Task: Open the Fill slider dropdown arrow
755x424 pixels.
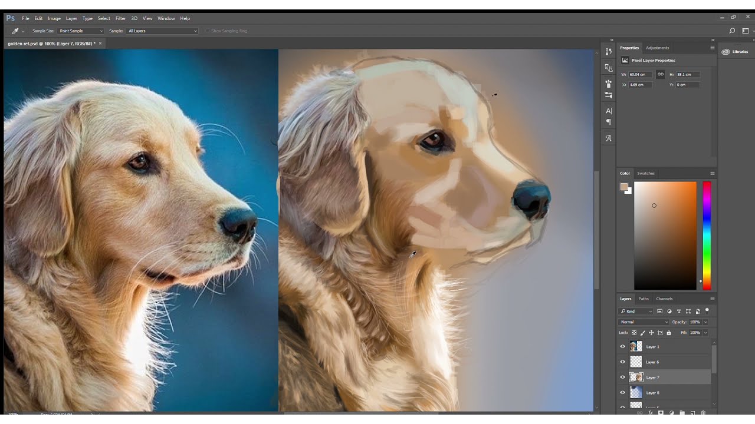Action: pos(705,333)
